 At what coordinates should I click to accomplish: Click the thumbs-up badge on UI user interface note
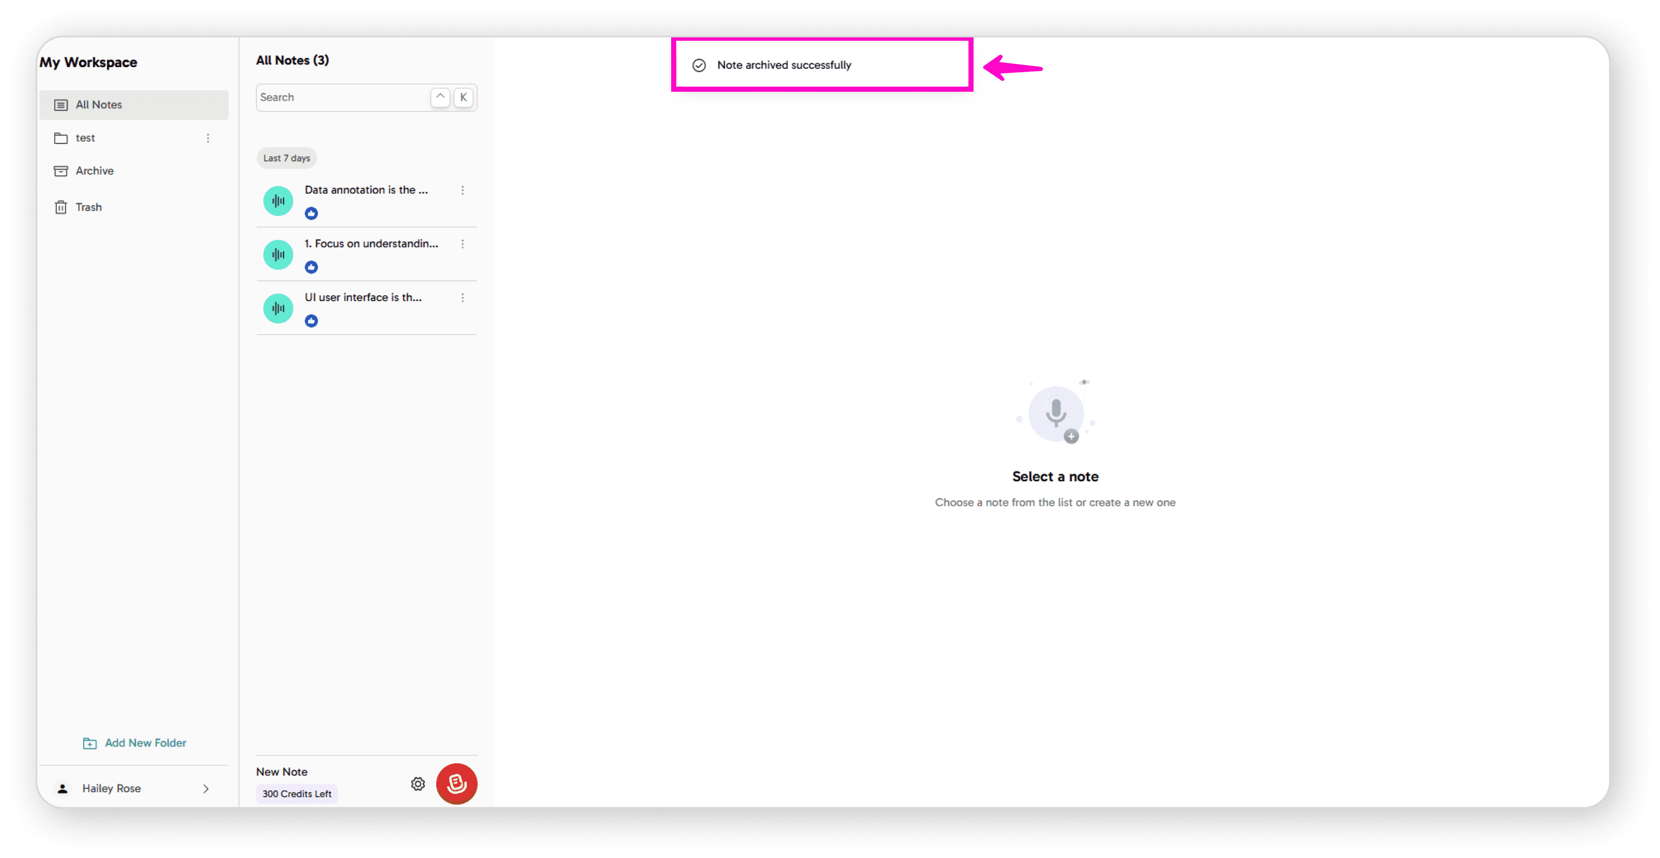click(x=311, y=320)
